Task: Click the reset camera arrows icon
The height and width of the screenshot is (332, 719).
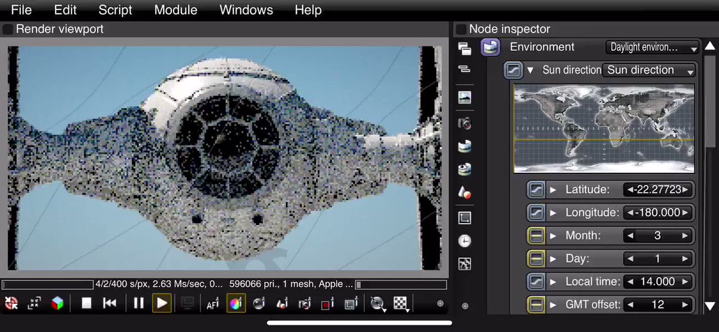Action: [34, 303]
